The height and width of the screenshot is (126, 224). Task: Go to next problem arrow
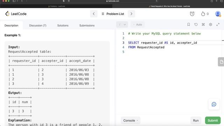(x=131, y=14)
